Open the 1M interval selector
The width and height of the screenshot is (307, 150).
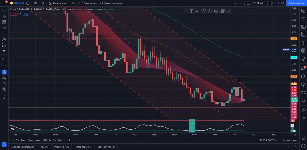35,3
